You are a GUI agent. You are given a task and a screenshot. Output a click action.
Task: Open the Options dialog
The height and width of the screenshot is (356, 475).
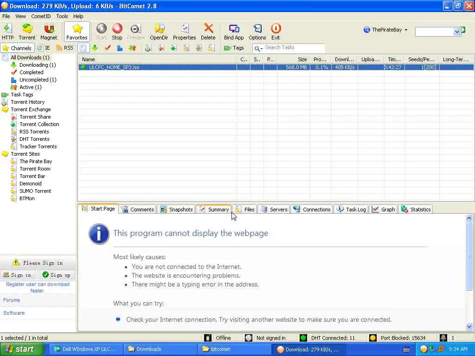[x=257, y=32]
